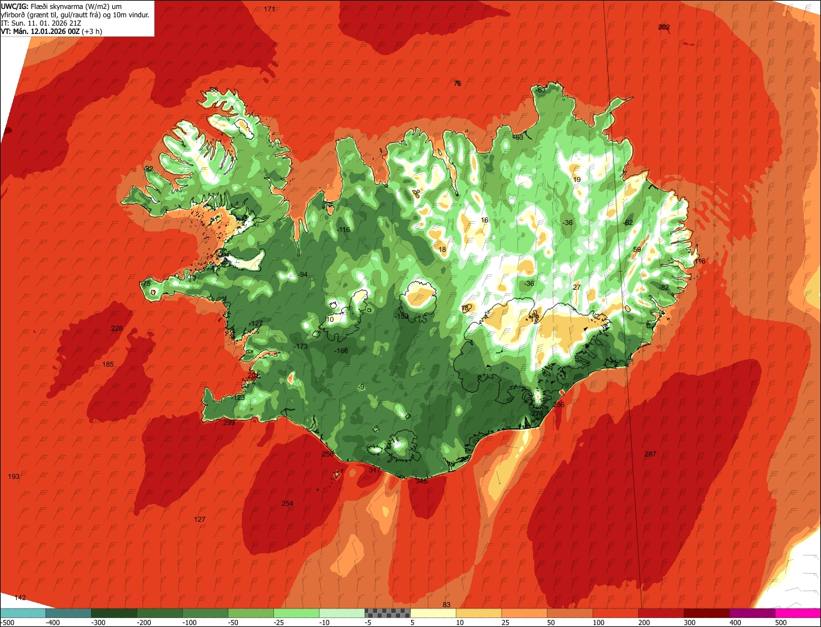Click the -116 value on the map
The height and width of the screenshot is (627, 821).
click(344, 230)
